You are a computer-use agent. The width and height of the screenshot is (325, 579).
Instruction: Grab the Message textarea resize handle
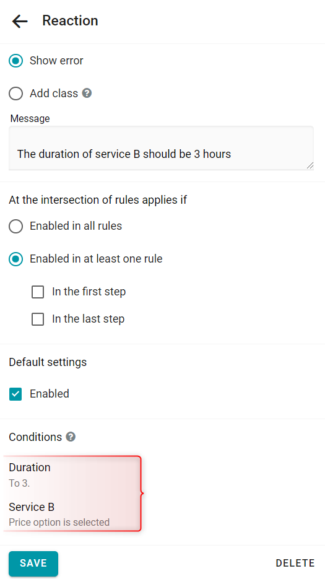(310, 165)
